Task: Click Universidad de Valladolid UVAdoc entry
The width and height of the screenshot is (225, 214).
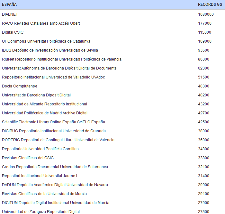Action: tap(53, 77)
